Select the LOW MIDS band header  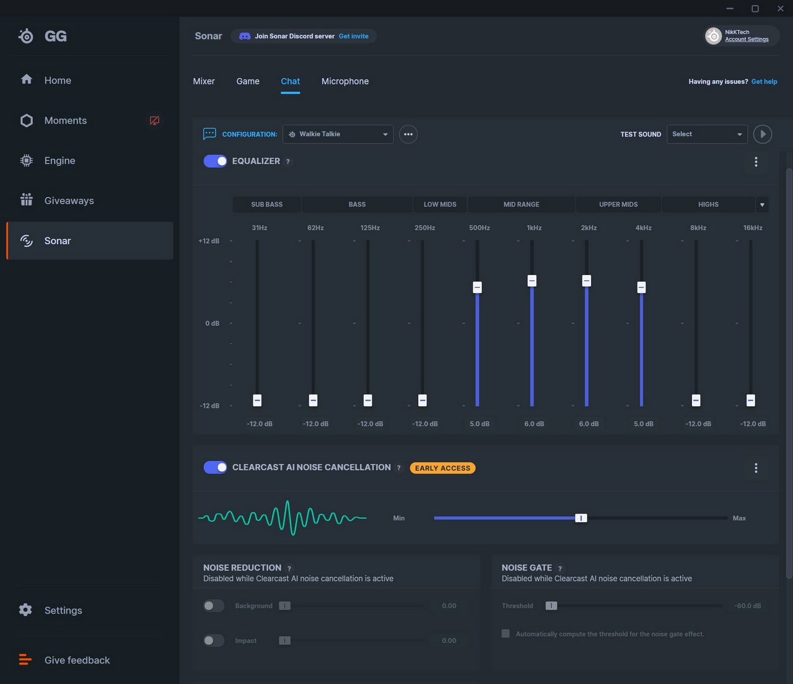pyautogui.click(x=440, y=204)
